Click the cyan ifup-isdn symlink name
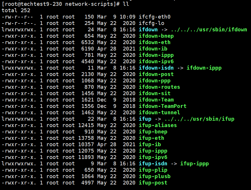This screenshot has width=251, height=190. 153,164
